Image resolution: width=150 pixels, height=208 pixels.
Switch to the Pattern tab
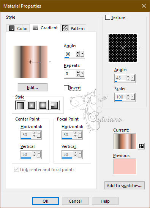point(74,29)
